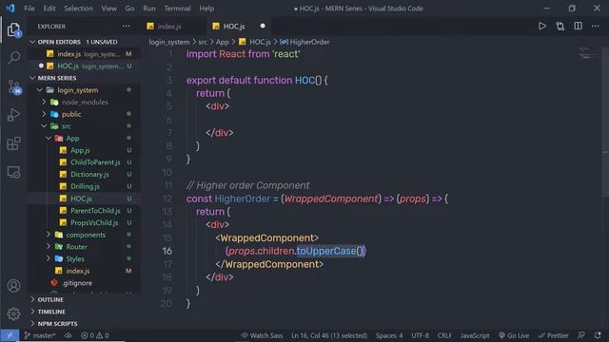Screen dimensions: 609x342
Task: Open App.js in the file tree
Action: [80, 150]
